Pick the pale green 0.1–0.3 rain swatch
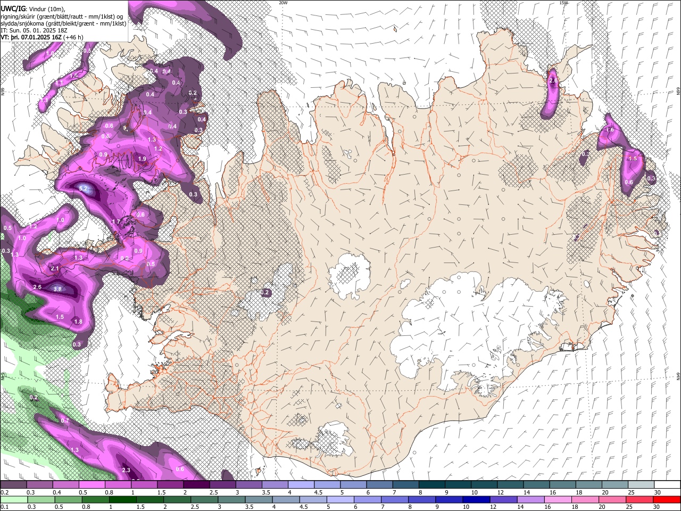 [x=14, y=499]
